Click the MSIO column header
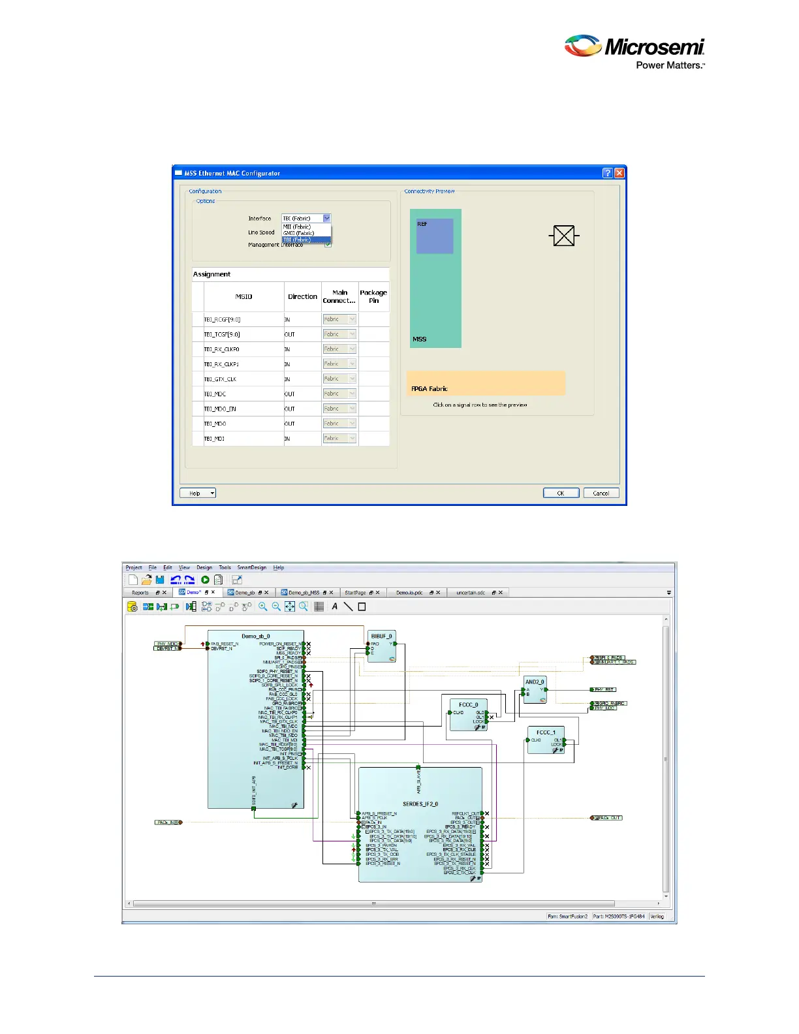 243,296
